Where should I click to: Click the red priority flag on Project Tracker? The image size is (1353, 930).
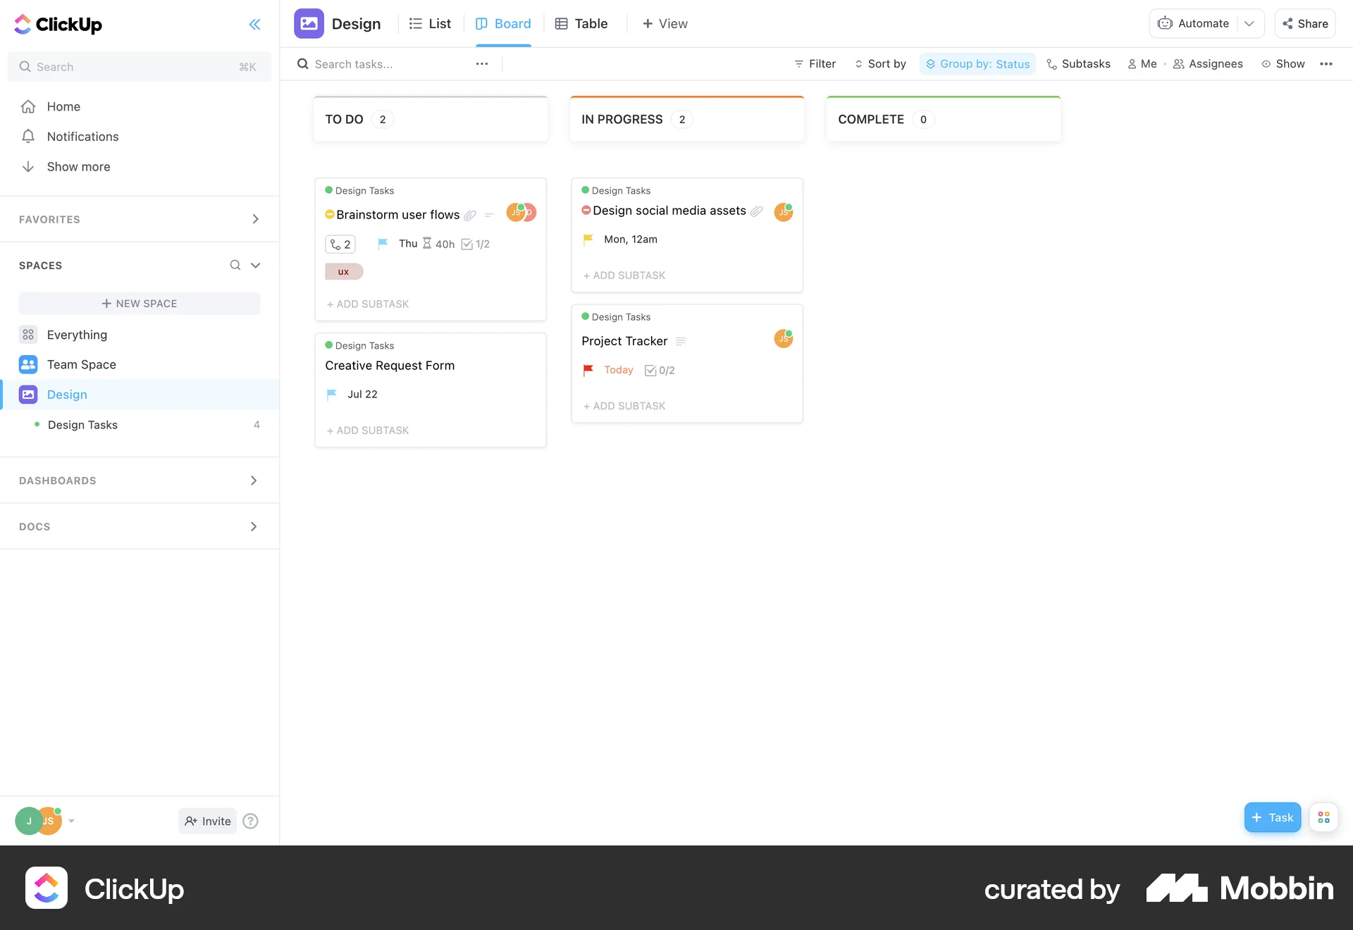(588, 370)
